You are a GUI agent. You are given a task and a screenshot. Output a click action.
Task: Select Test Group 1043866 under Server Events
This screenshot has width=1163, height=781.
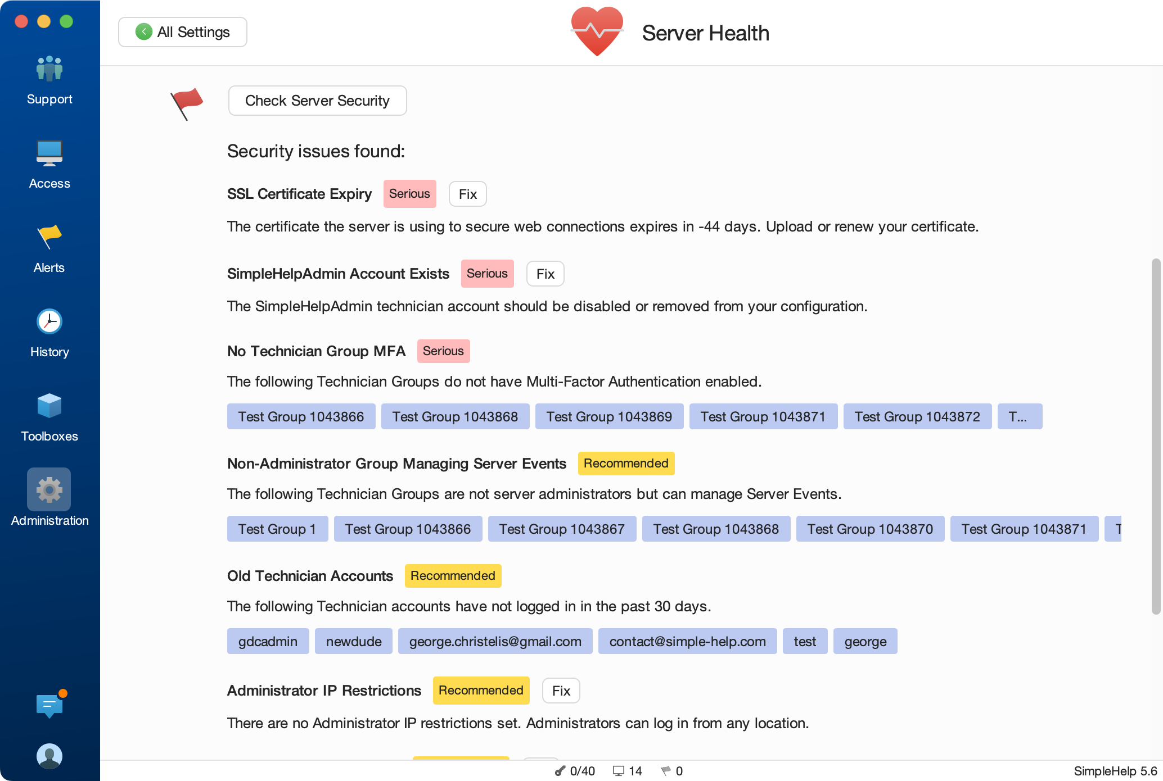(x=408, y=529)
